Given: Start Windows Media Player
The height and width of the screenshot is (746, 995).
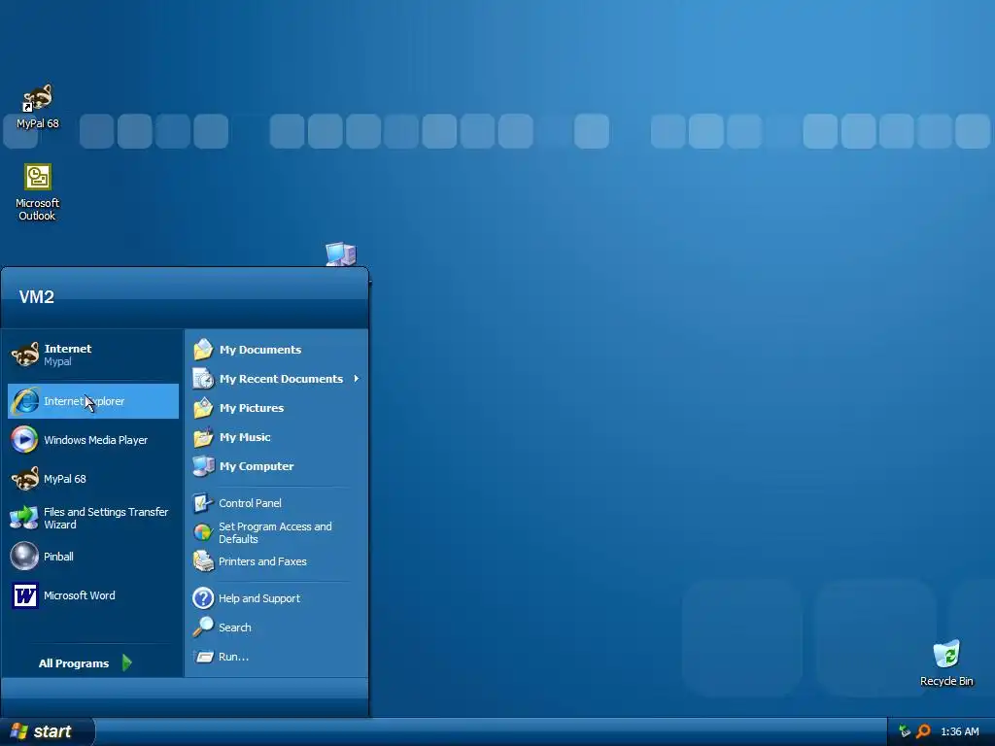Looking at the screenshot, I should coord(93,440).
